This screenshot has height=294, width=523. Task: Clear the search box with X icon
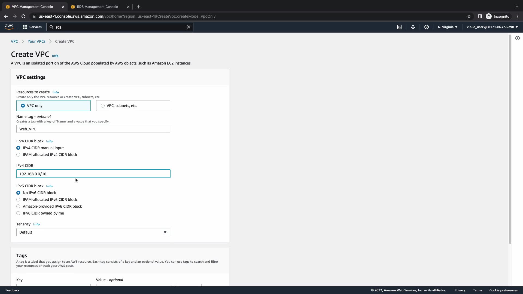(188, 27)
